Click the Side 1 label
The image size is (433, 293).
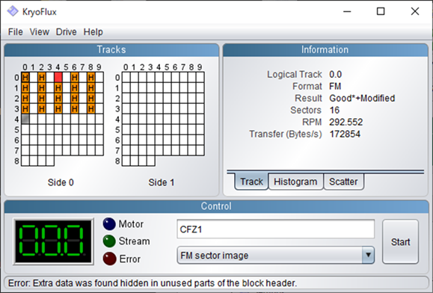pos(162,182)
